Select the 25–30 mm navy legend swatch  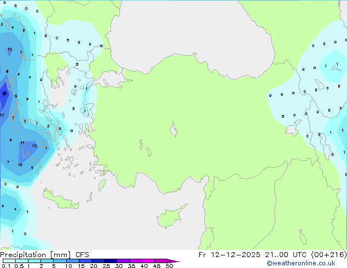click(111, 261)
